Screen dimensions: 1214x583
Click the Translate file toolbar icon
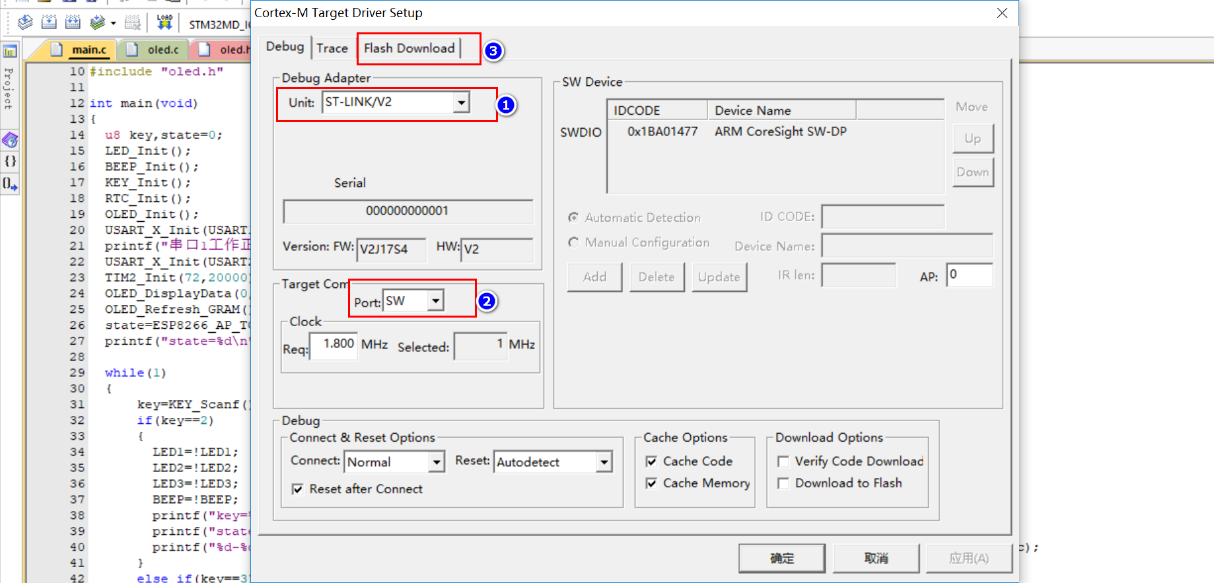(25, 23)
